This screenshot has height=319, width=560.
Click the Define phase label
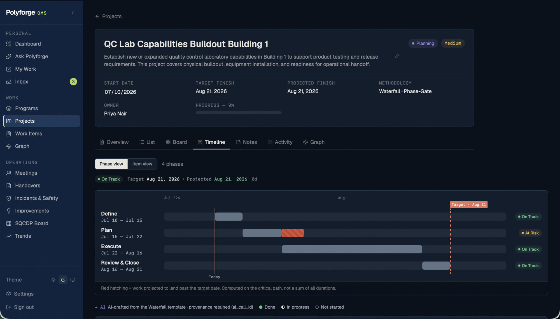pyautogui.click(x=109, y=214)
